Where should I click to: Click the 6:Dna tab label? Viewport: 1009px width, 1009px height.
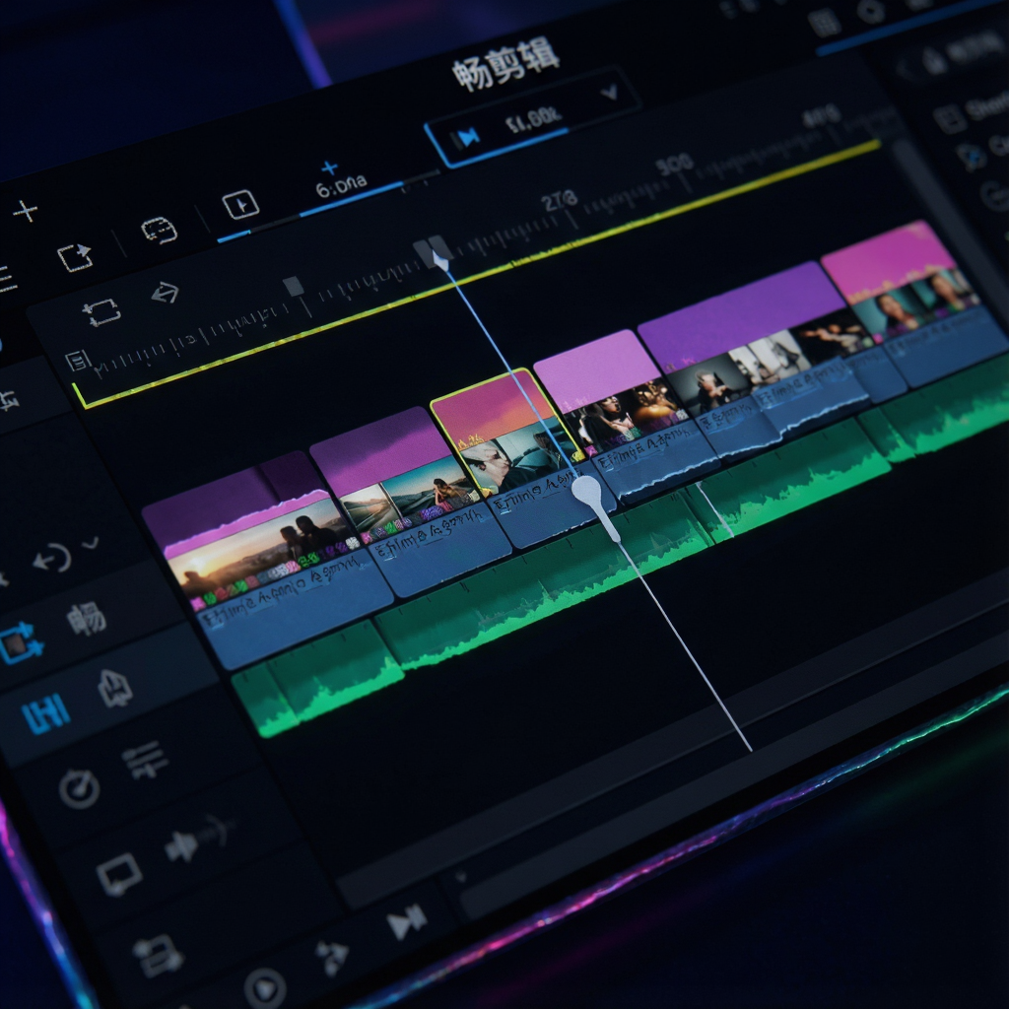(341, 185)
